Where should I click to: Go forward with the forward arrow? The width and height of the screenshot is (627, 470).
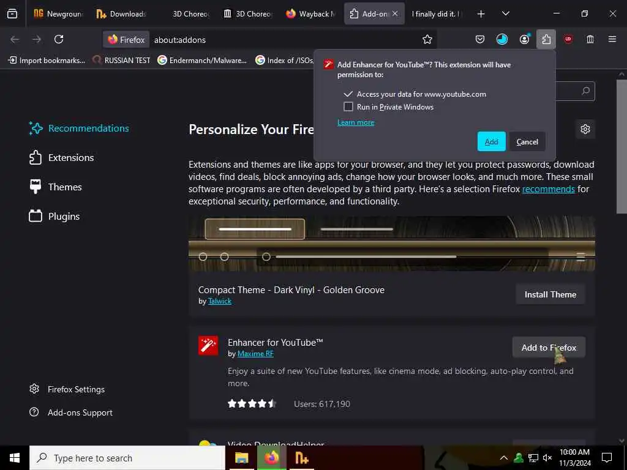coord(37,39)
